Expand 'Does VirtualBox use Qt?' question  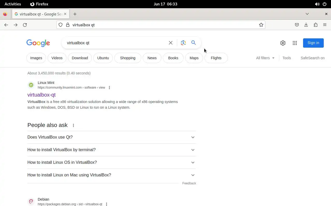[111, 137]
